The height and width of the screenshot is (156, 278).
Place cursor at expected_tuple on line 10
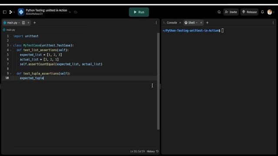tap(32, 78)
